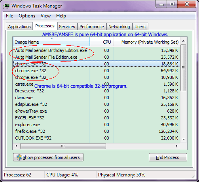
Task: Select the explorer.exe process
Action: [x=97, y=125]
